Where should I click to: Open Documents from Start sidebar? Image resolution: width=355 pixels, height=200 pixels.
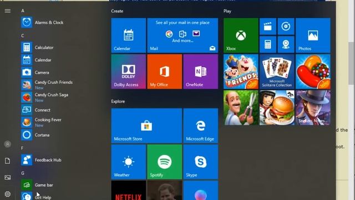tap(7, 161)
